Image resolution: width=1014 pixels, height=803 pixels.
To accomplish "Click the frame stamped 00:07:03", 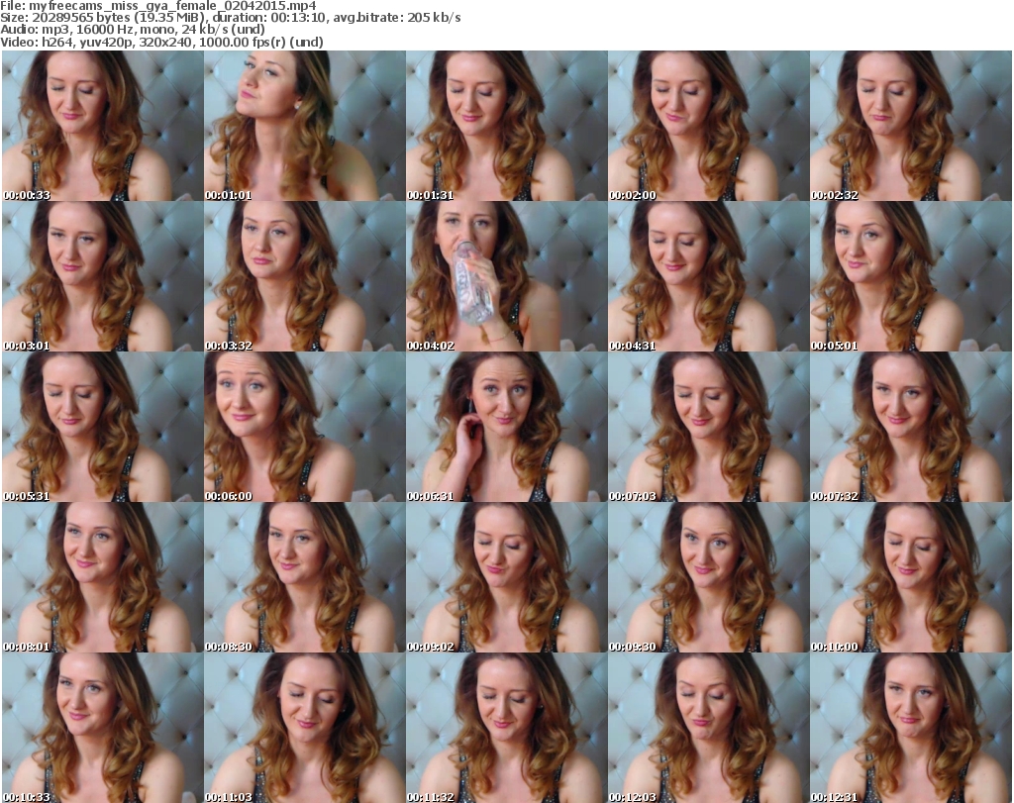I will pyautogui.click(x=708, y=428).
